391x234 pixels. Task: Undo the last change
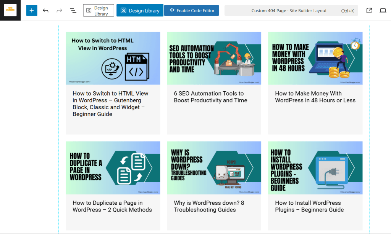point(45,10)
